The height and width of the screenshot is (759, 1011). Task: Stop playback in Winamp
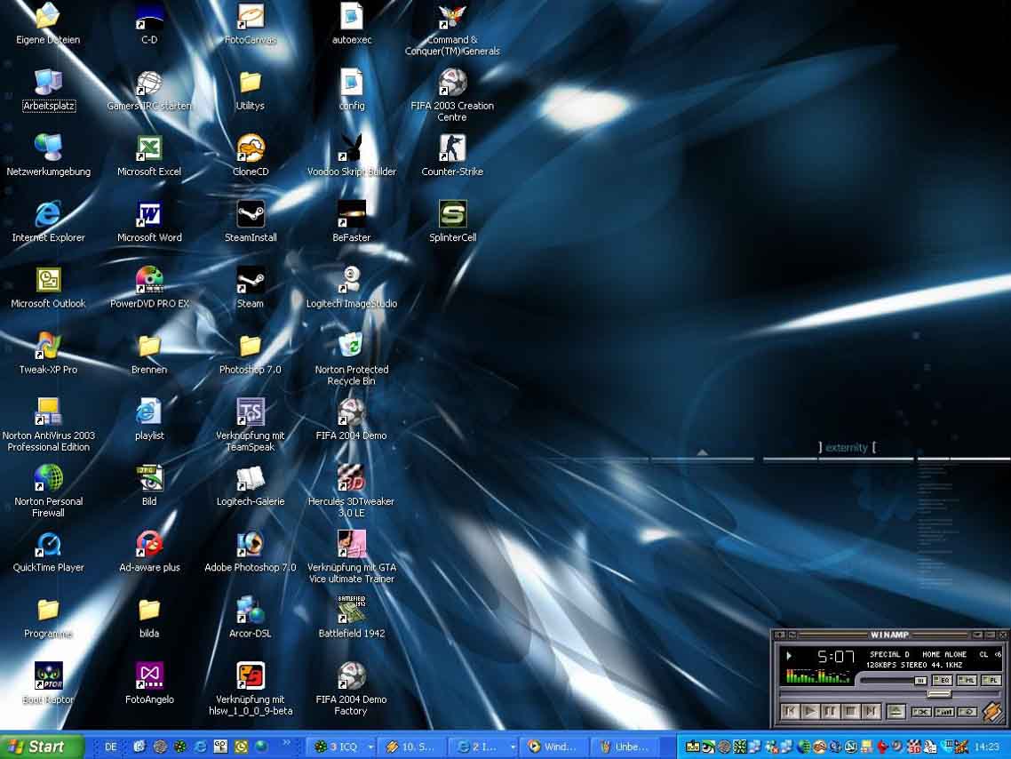[x=851, y=711]
